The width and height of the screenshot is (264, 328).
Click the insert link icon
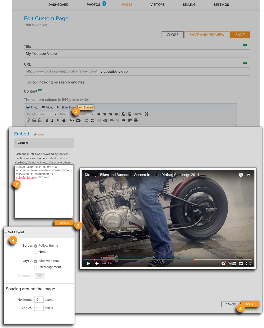tap(112, 120)
